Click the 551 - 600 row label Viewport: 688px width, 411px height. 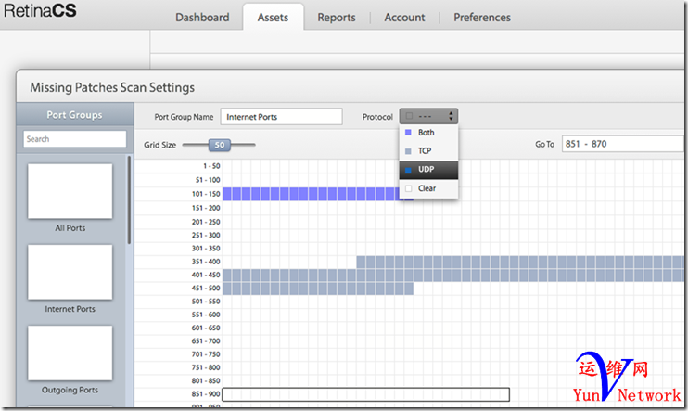click(206, 315)
